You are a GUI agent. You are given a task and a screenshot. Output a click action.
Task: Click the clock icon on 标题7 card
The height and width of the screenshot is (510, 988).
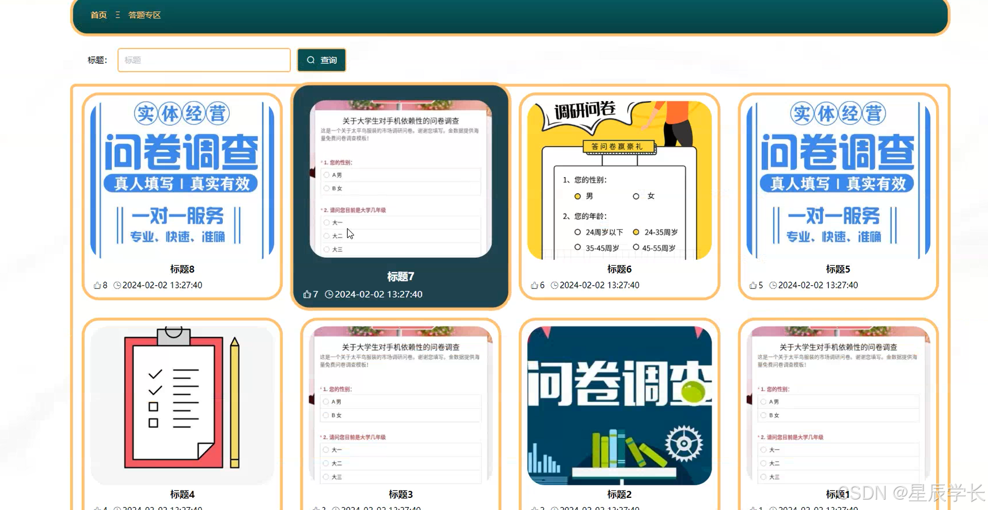coord(329,294)
